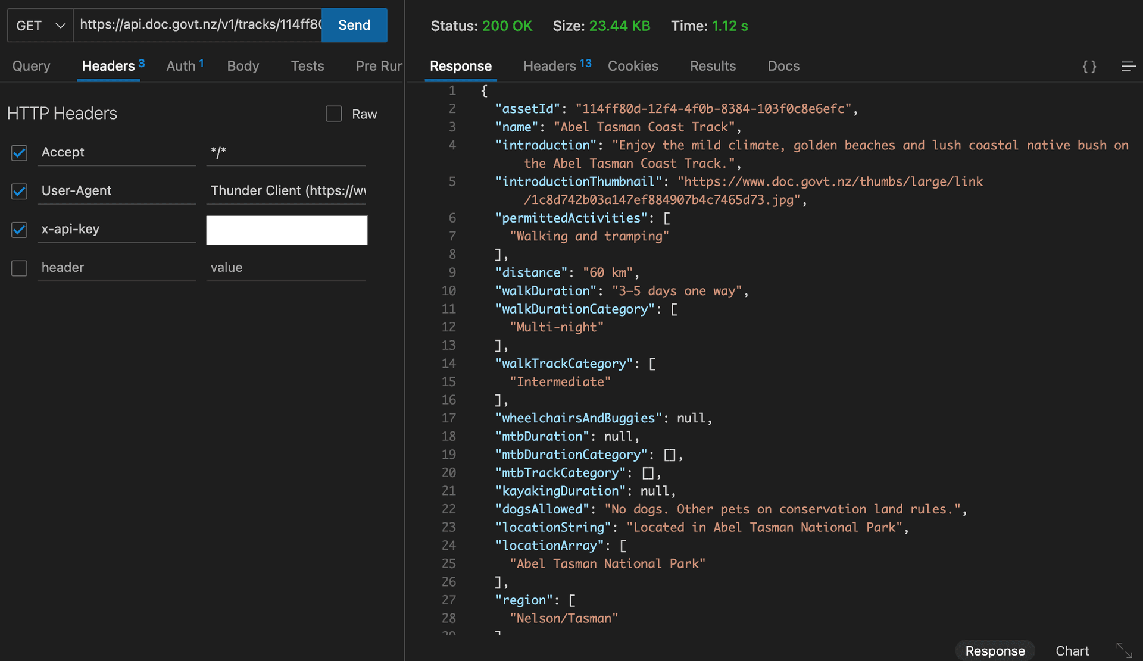Click the Docs tab
1143x661 pixels.
point(783,64)
